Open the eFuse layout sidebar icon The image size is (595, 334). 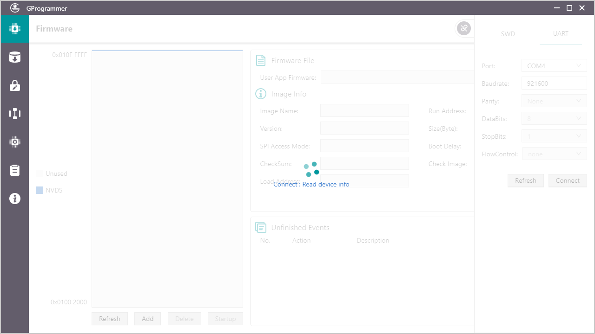pos(15,114)
